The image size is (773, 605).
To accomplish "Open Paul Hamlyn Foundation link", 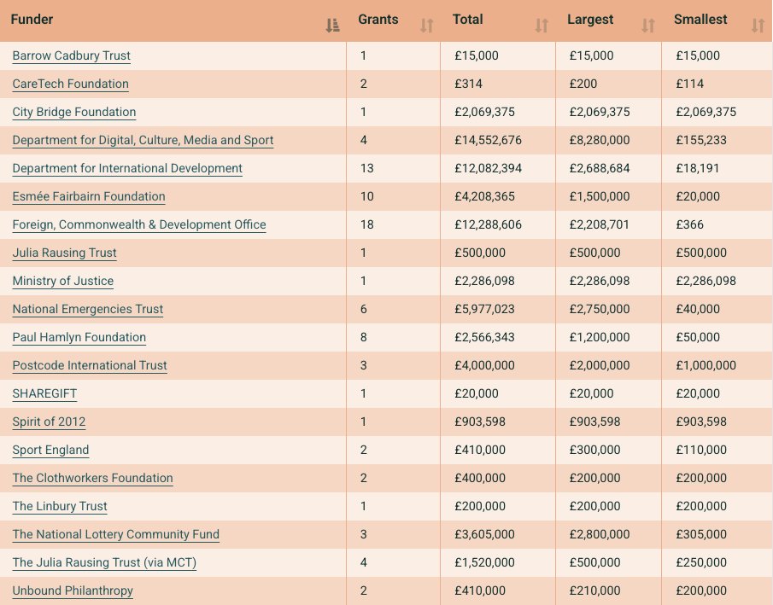I will 79,337.
